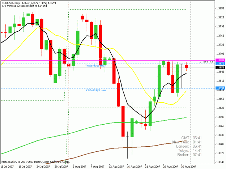Click the 1.3705 price scale value
The image size is (226, 169).
tap(220, 54)
